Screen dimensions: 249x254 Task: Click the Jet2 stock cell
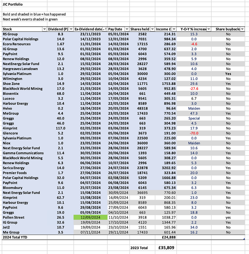click(25, 228)
